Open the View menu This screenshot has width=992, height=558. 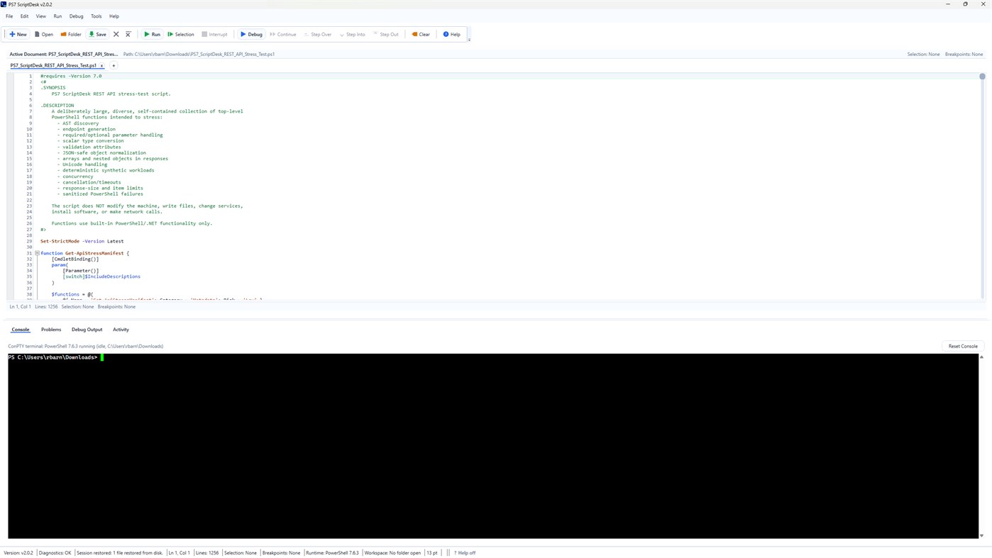pos(40,16)
